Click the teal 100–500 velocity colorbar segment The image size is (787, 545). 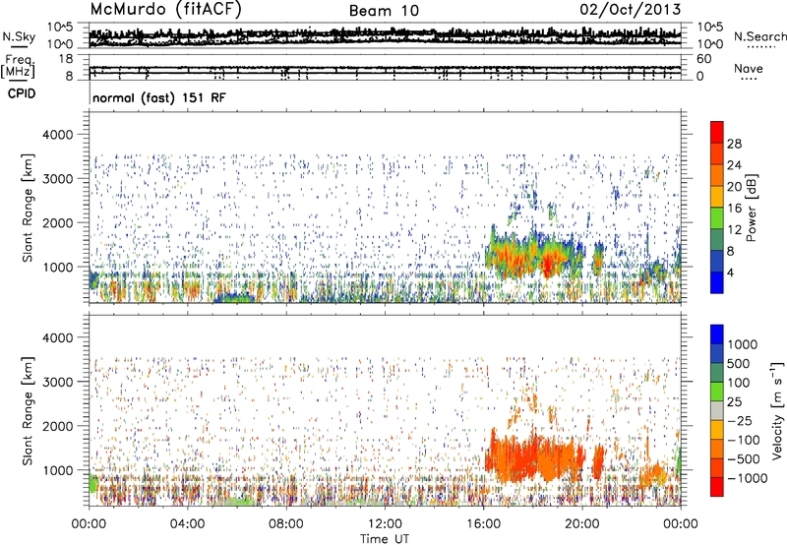pyautogui.click(x=717, y=373)
